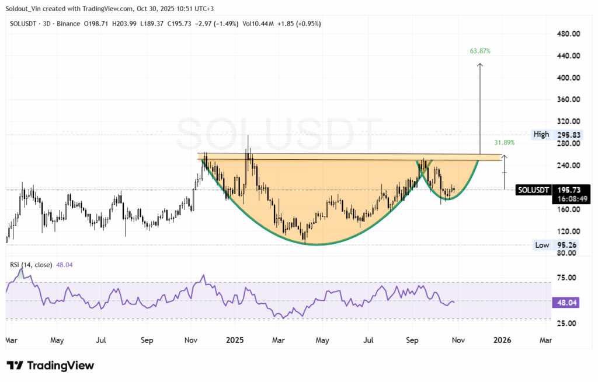Click the 63.87% target label
The image size is (598, 382).
tap(480, 51)
